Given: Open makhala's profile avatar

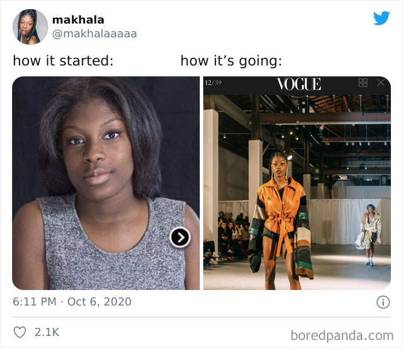Looking at the screenshot, I should (x=31, y=26).
